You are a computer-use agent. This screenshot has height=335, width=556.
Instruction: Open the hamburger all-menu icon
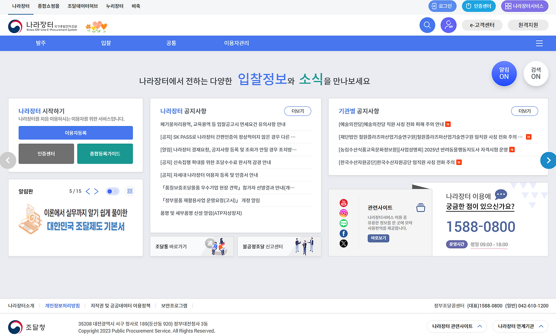click(x=539, y=43)
